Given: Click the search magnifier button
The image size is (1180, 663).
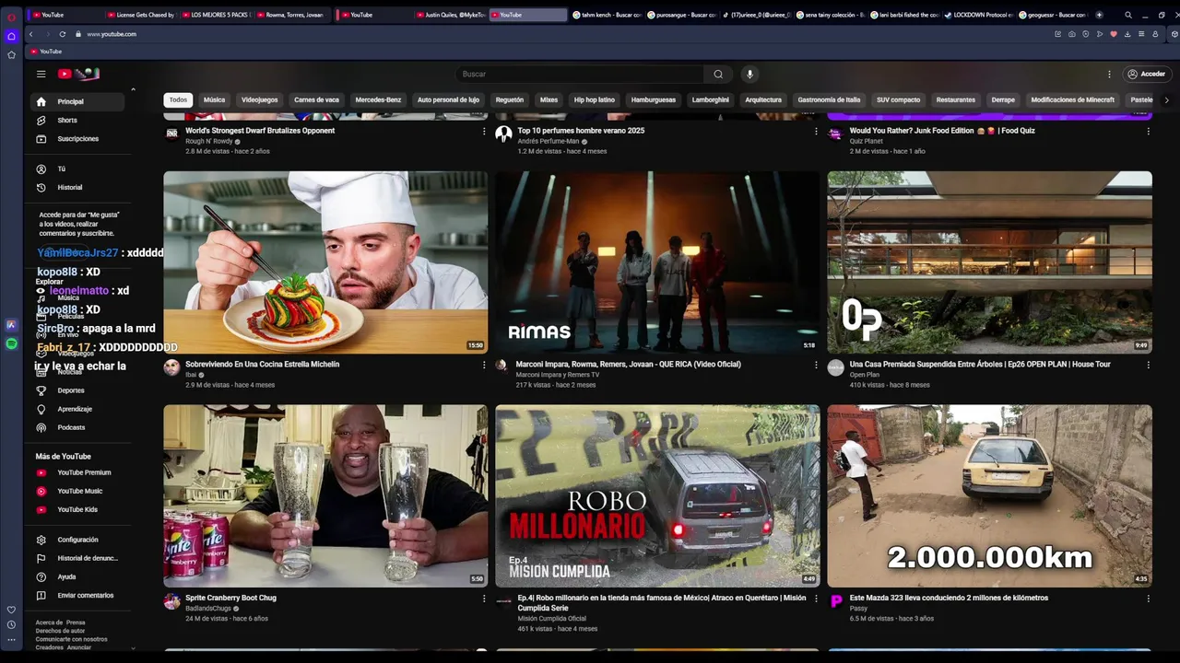Looking at the screenshot, I should (718, 74).
